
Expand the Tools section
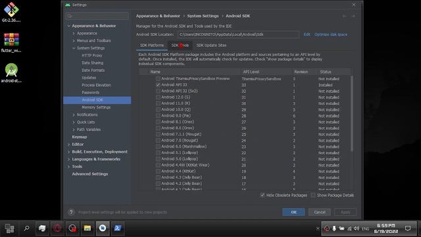point(68,167)
